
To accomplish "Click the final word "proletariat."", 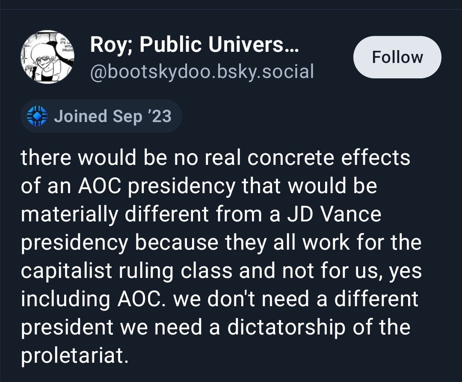I will [x=74, y=356].
